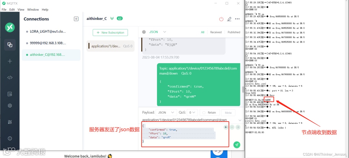Screen dimensions: 349x158
Task: Click the New Subscription button
Action: click(111, 33)
